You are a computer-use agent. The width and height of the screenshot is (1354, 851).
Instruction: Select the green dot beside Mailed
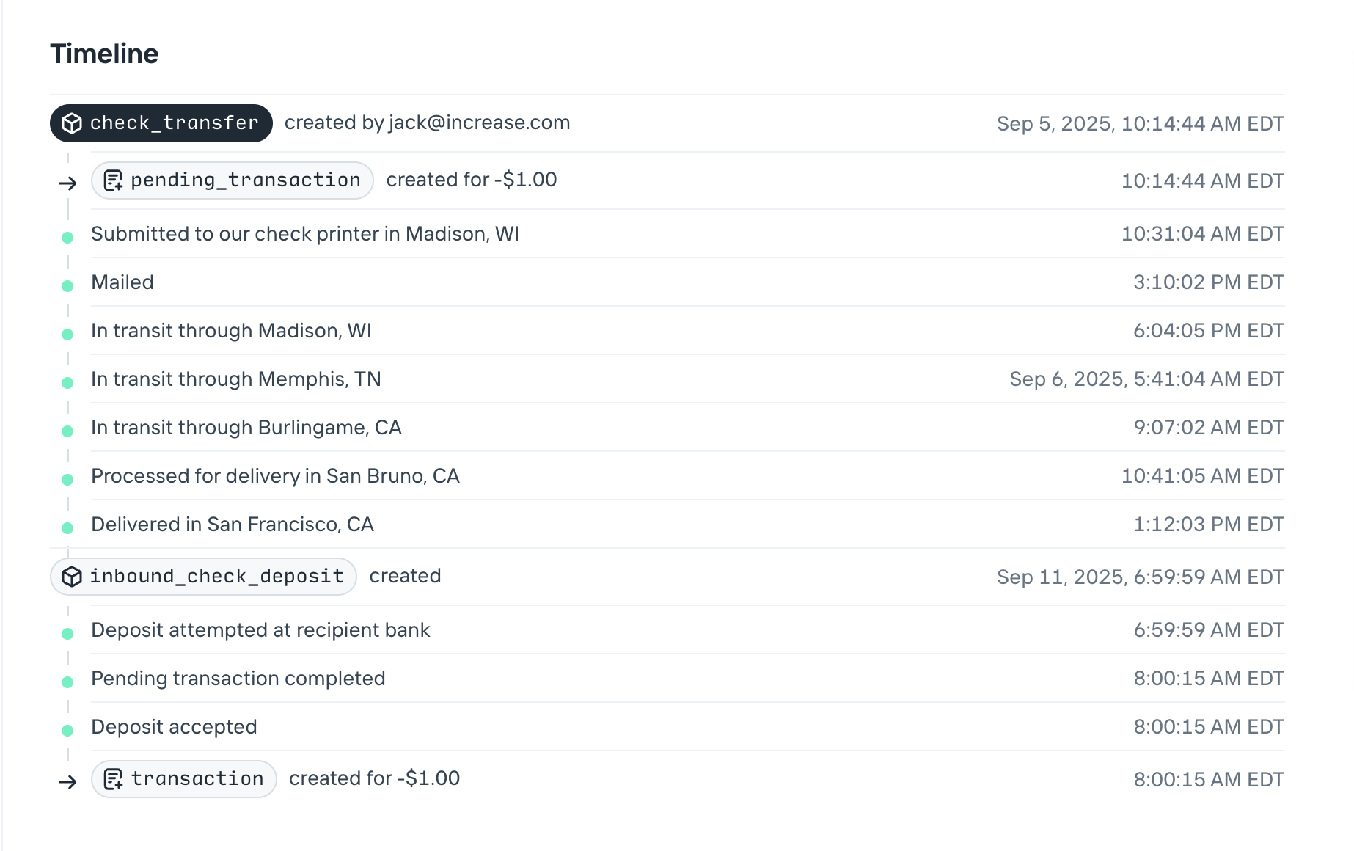(67, 286)
